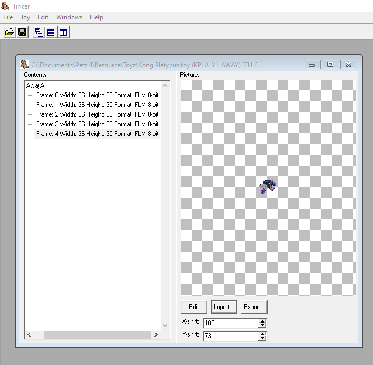Click the Import... button
The image size is (373, 365).
pos(224,307)
